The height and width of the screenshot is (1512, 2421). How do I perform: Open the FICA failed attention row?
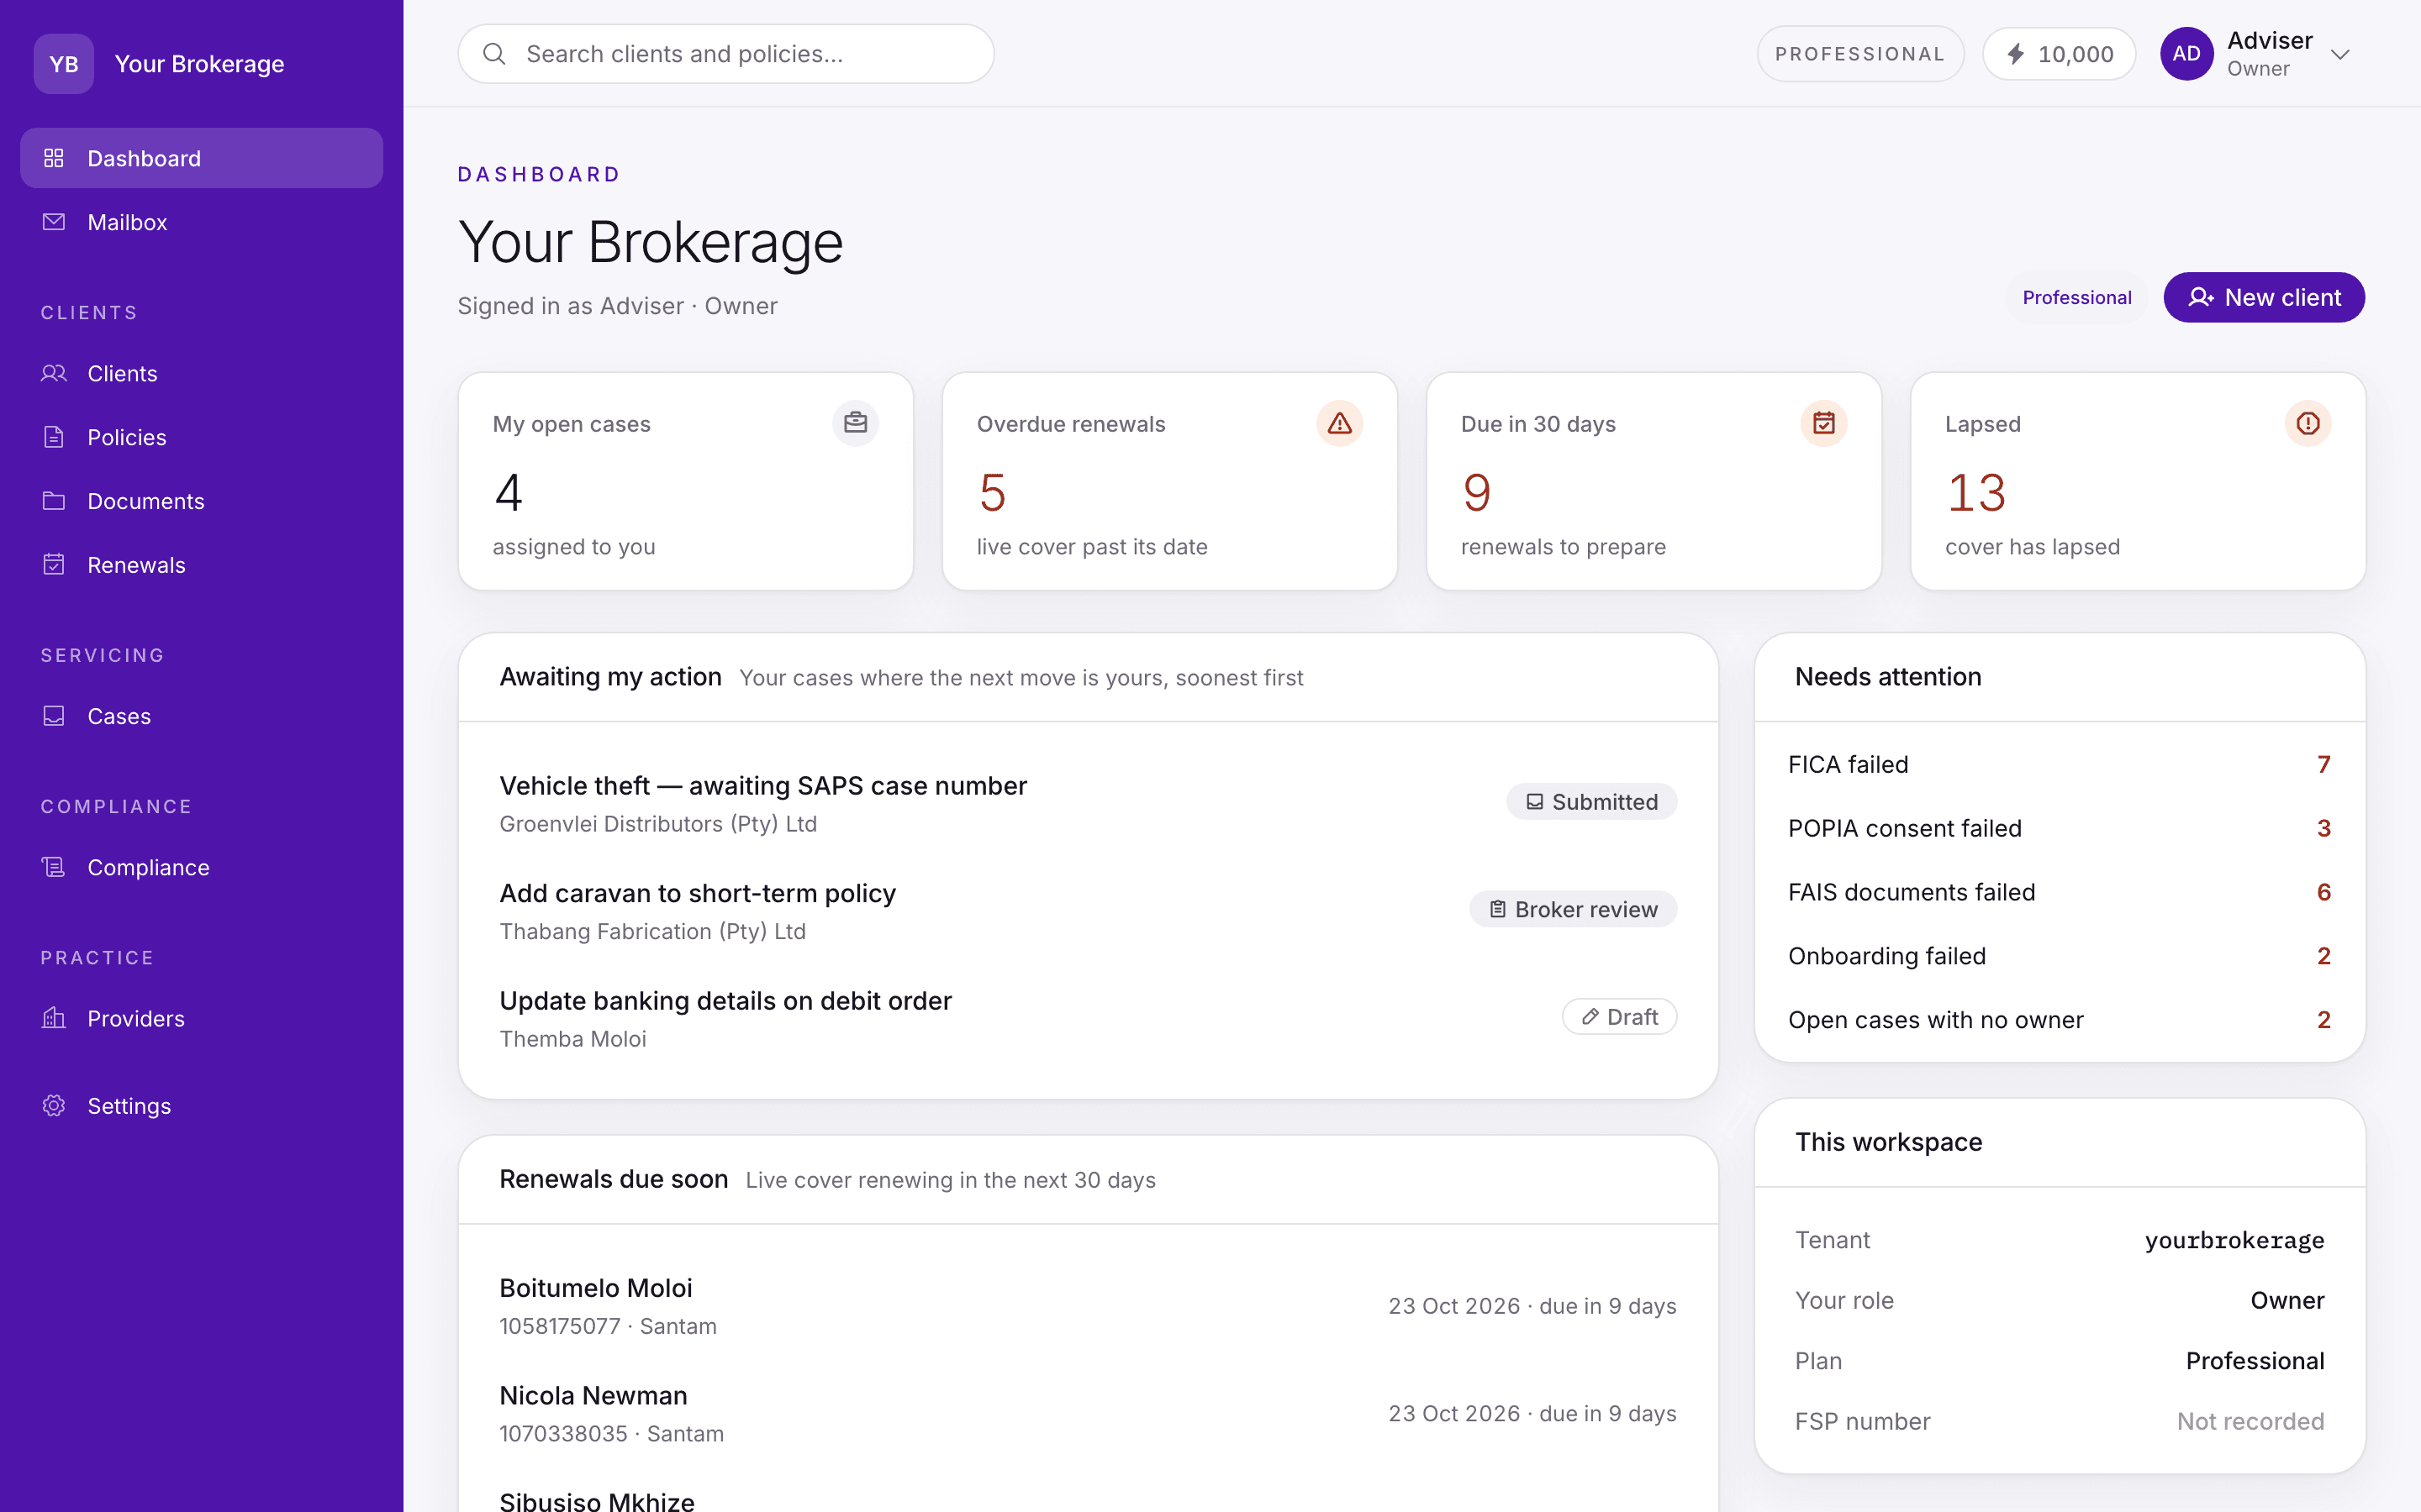point(2059,764)
